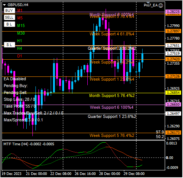This screenshot has width=183, height=178.
Task: Select the H1 timeframe label
Action: (x=19, y=41)
